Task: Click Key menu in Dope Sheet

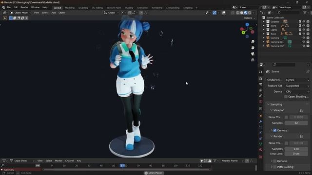Action: point(79,161)
